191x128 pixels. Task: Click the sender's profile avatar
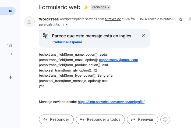[29, 22]
